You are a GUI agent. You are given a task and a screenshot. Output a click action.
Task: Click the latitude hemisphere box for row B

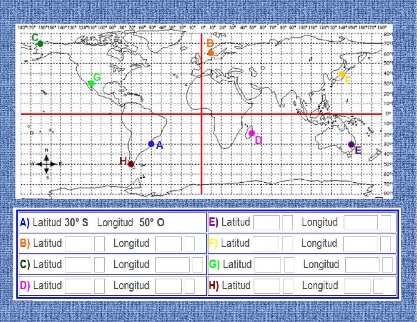99,244
